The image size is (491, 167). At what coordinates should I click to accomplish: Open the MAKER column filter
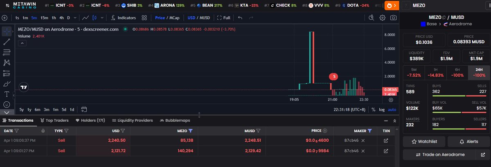[369, 131]
